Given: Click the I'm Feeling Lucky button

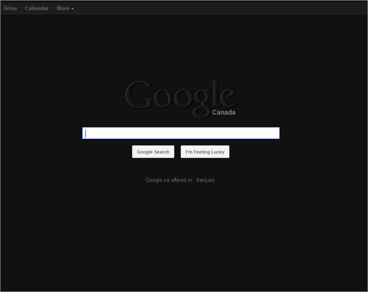Looking at the screenshot, I should pos(205,152).
